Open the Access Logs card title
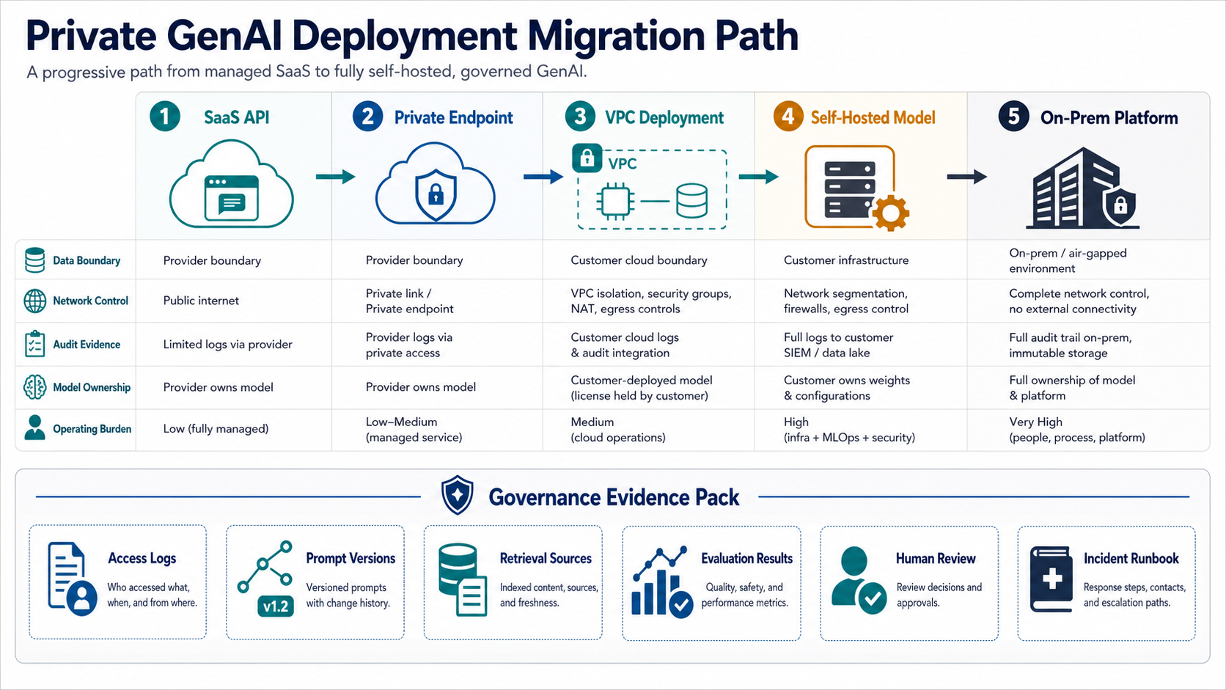The image size is (1226, 690). point(142,558)
